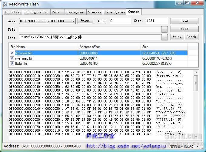This screenshot has height=152, width=206.
Task: Click size value 0x0000014C (0.32K)
Action: coord(157,58)
